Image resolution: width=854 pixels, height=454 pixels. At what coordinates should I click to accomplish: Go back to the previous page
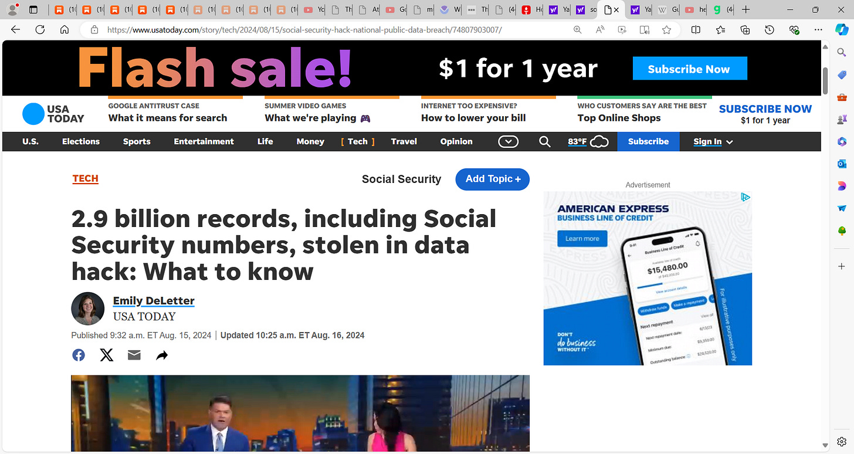15,30
